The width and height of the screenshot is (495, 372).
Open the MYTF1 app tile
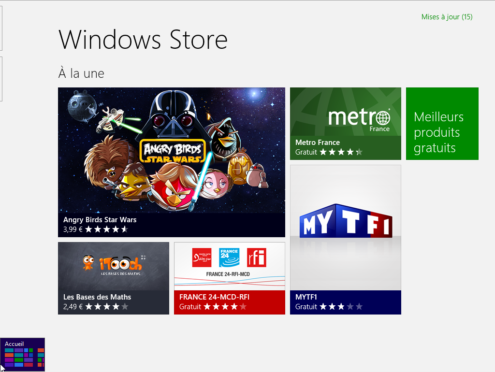pyautogui.click(x=345, y=240)
